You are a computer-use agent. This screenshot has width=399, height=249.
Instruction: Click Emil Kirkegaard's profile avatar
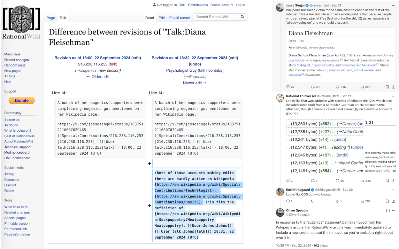click(280, 192)
